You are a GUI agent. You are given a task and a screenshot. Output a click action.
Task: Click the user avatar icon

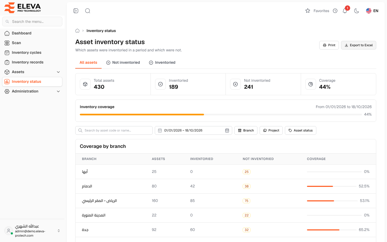click(9, 231)
